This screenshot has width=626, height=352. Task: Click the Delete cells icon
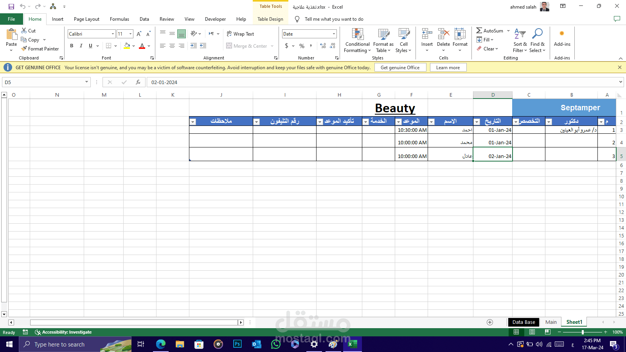(443, 34)
